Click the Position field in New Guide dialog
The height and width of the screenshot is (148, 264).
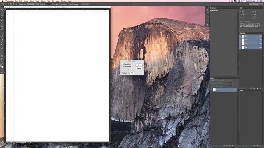click(x=131, y=73)
